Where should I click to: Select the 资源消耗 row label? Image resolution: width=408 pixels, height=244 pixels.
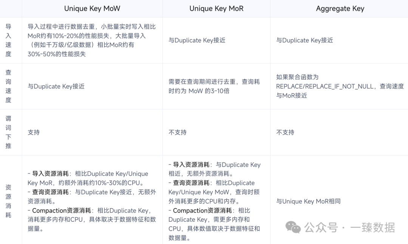pyautogui.click(x=8, y=201)
